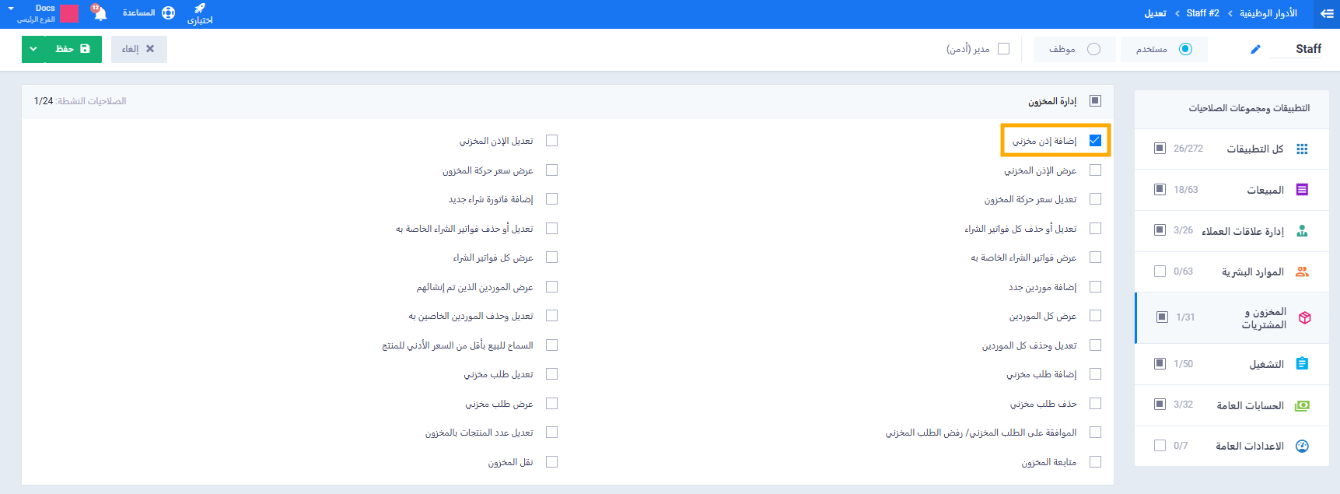Enable the مدير (أدمن) checkbox

(x=1003, y=49)
